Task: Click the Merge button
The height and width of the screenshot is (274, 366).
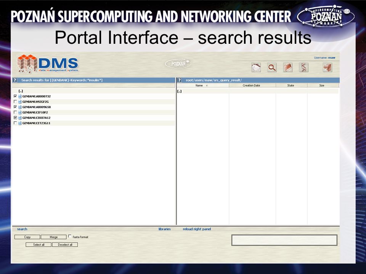Action: tap(54, 237)
